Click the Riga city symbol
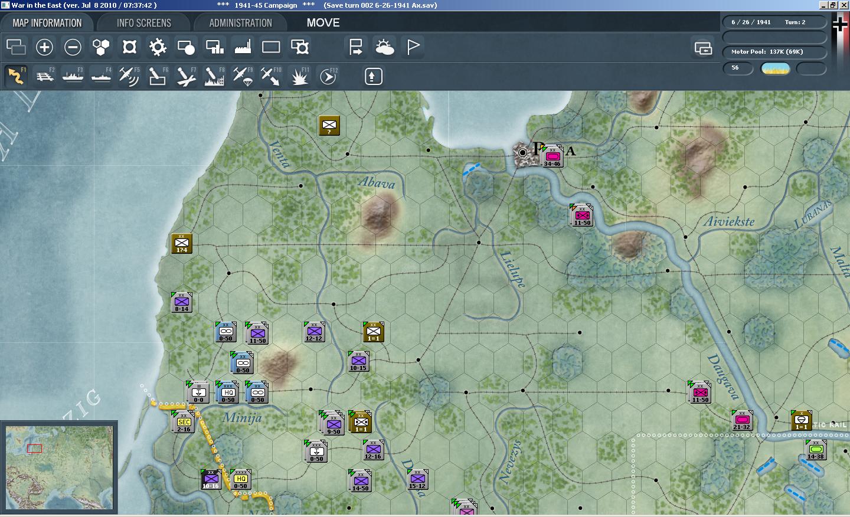Screen dimensions: 850x517 click(x=522, y=152)
